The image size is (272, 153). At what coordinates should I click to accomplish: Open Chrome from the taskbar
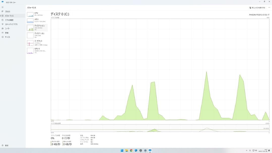[x=131, y=150]
